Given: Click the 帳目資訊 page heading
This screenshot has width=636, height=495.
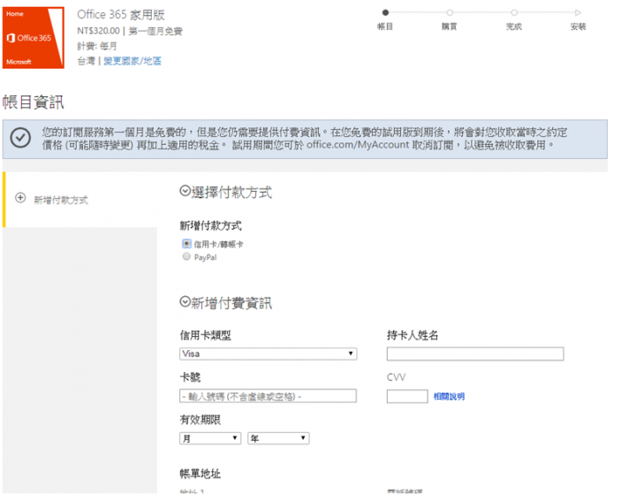Looking at the screenshot, I should click(34, 102).
